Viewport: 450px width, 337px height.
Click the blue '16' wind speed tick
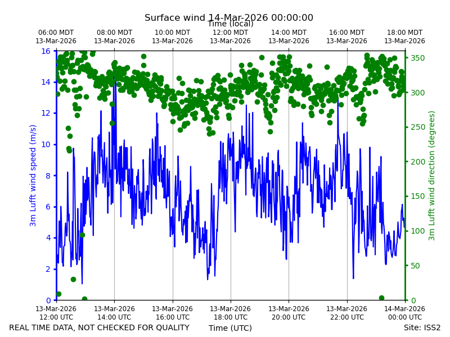tap(46, 51)
